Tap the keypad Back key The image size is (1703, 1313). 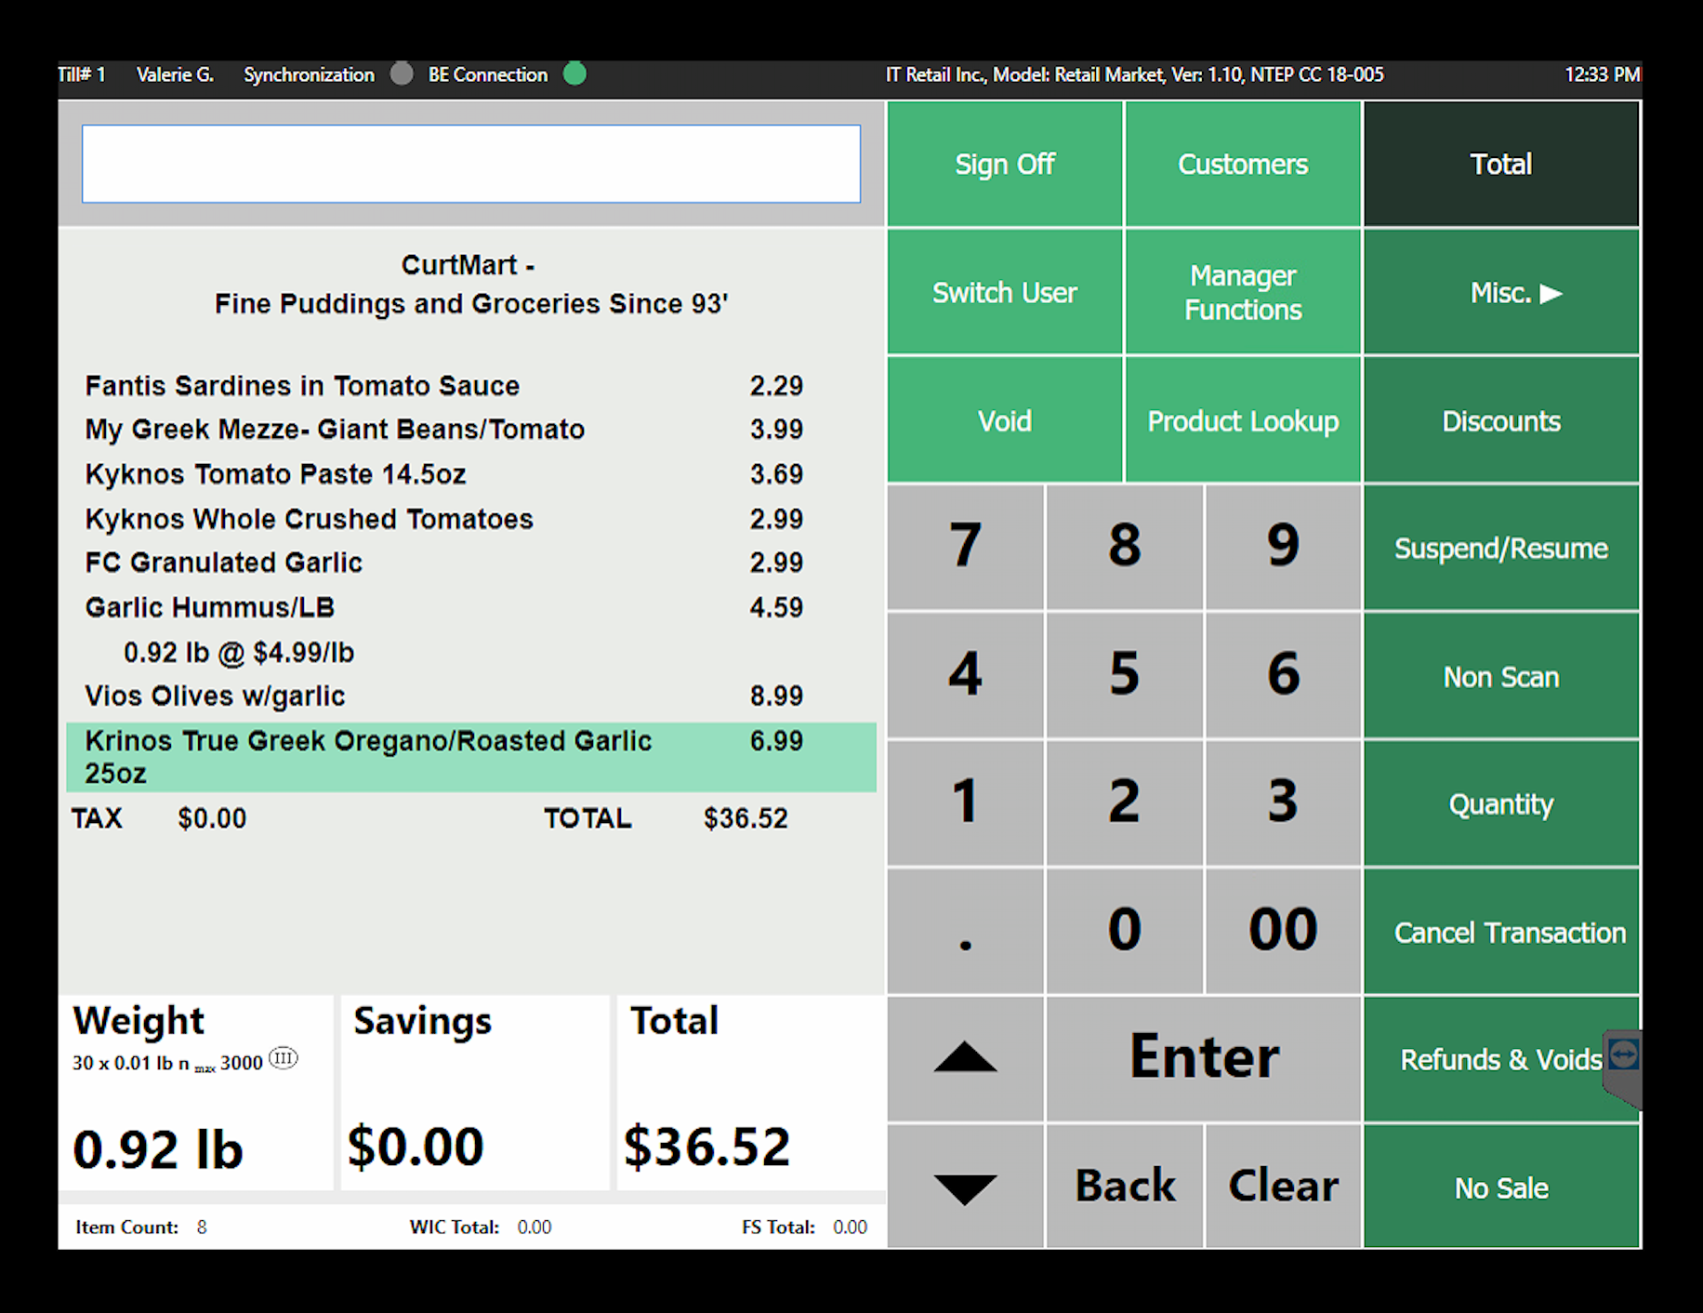click(x=1124, y=1187)
